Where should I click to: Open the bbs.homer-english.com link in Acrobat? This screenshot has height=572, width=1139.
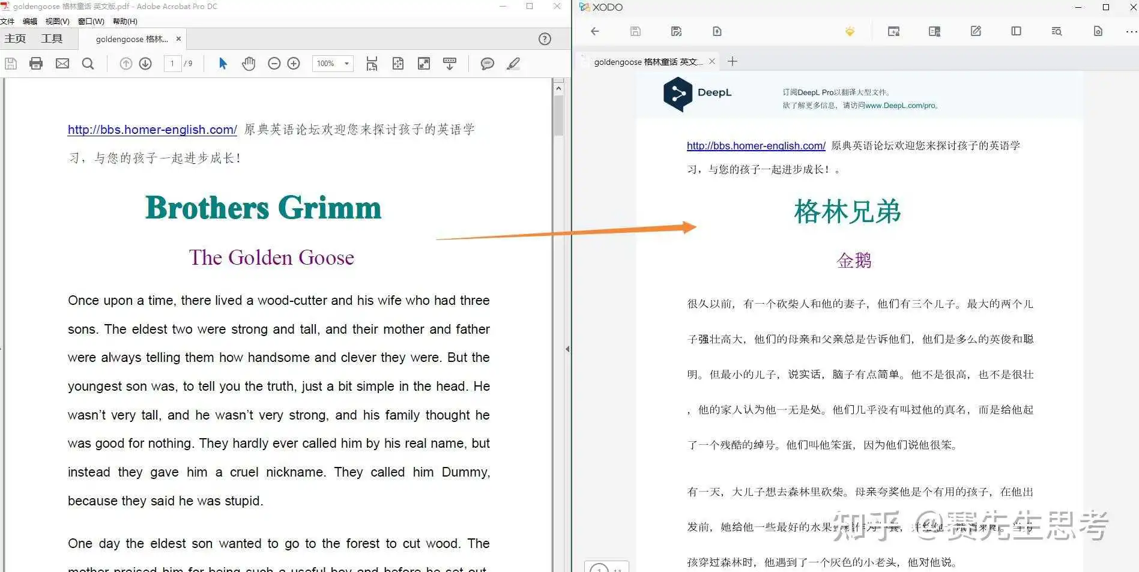[153, 130]
